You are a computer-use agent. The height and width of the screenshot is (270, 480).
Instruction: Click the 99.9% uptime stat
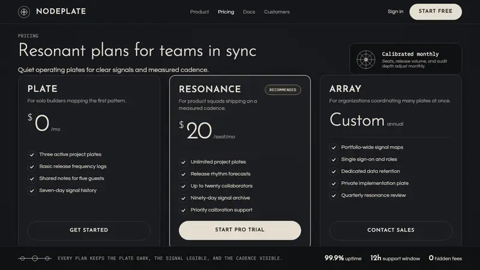coord(343,259)
